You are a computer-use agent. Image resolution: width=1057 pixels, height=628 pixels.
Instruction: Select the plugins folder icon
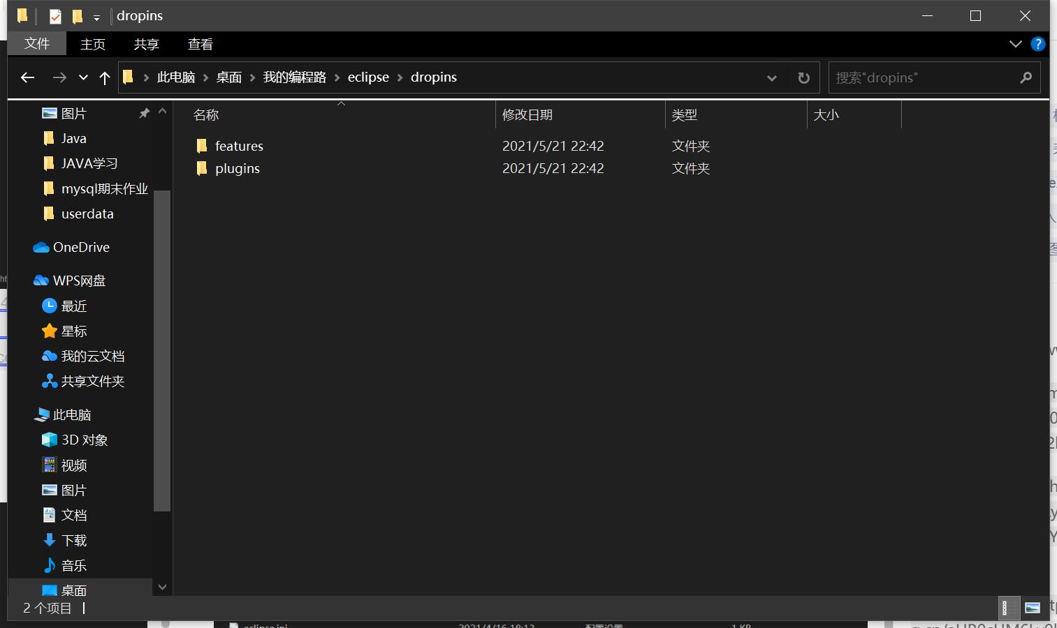click(x=202, y=168)
